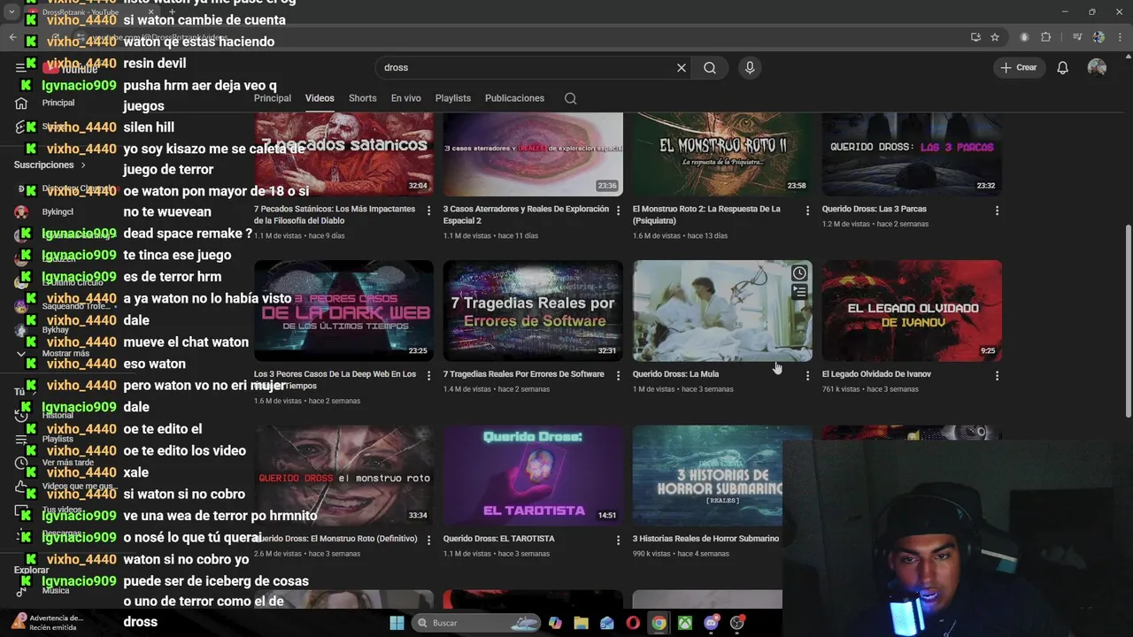Screen dimensions: 1133x637
Task: Open title Querido Dross: La Mula
Action: pos(675,374)
